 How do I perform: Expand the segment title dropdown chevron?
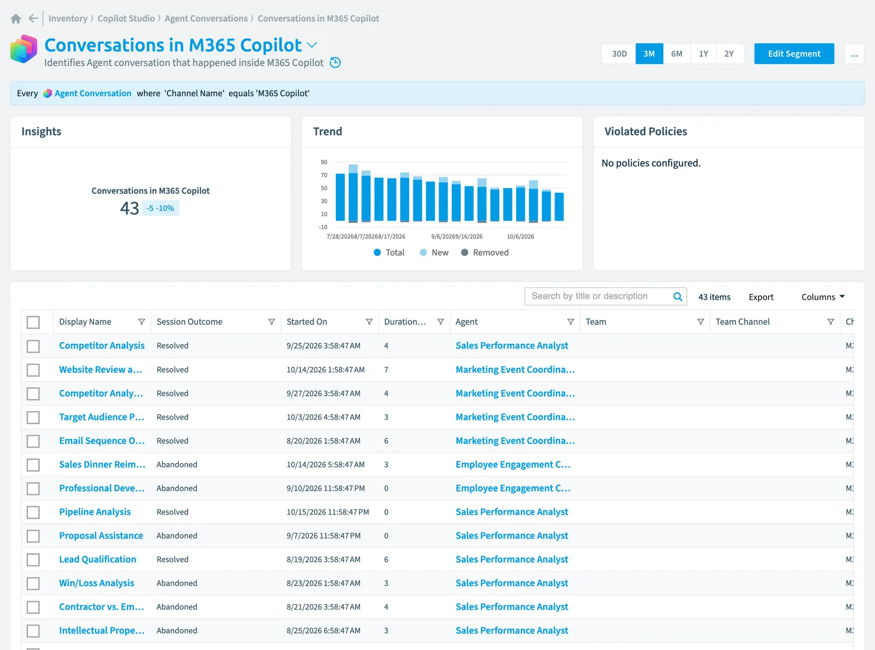tap(312, 45)
